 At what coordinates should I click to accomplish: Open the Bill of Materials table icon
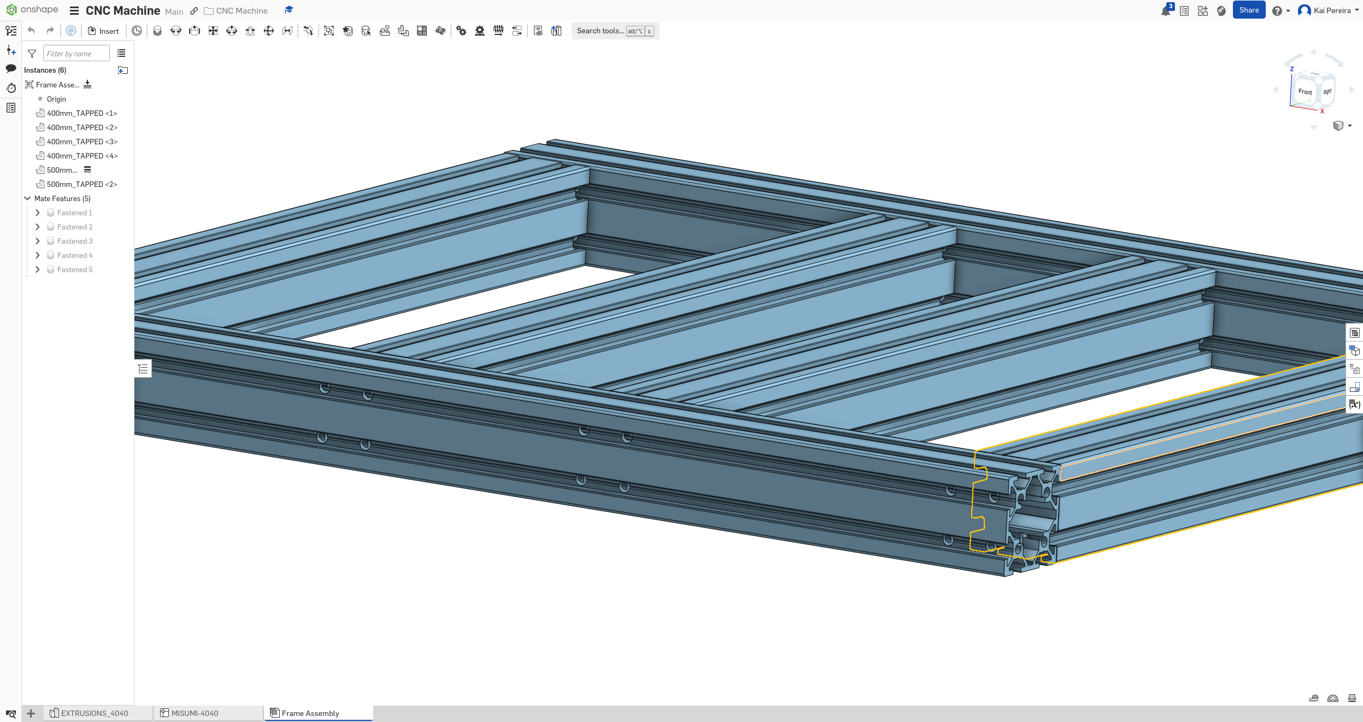tap(1354, 333)
